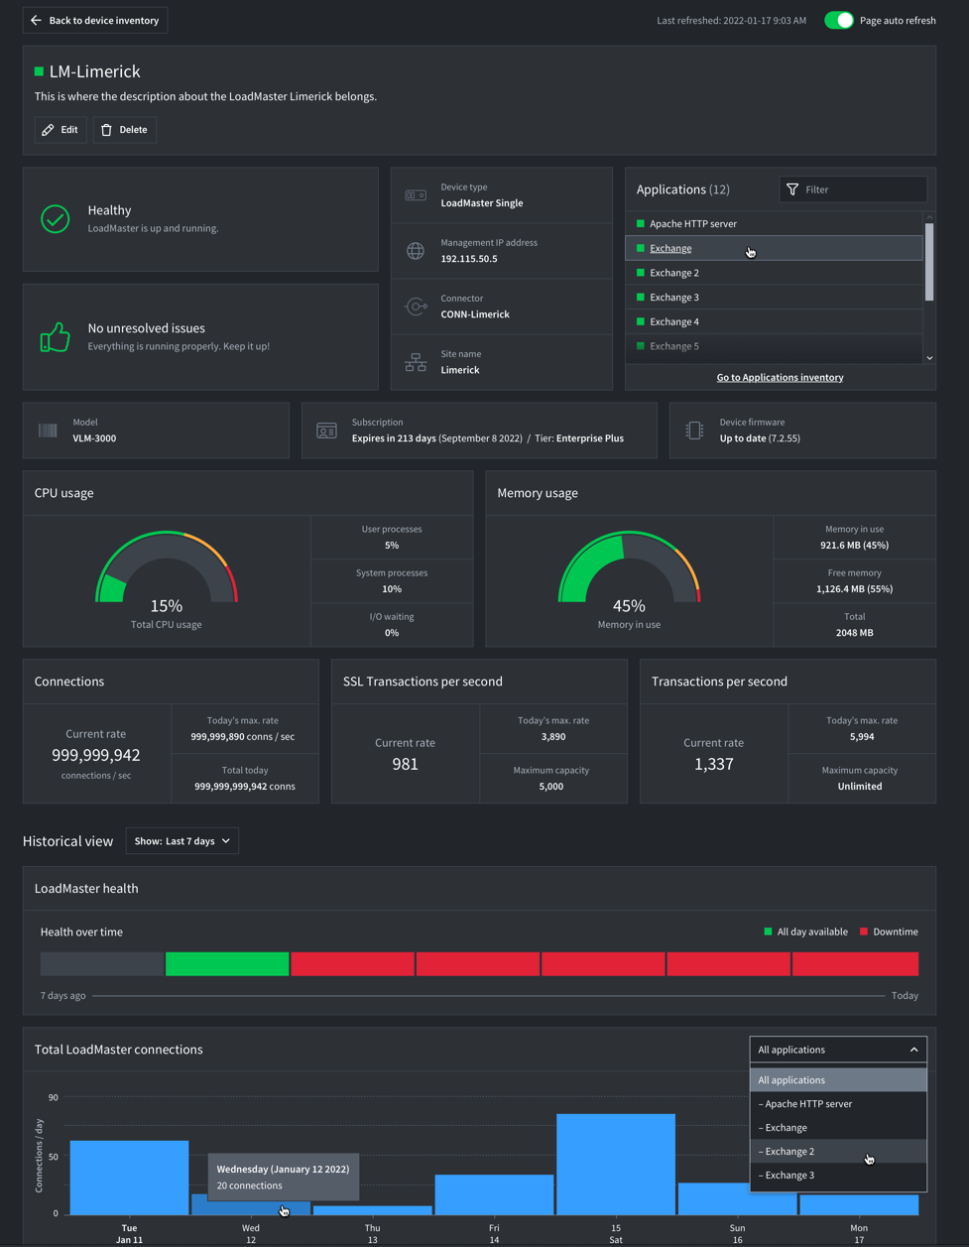Viewport: 969px width, 1247px height.
Task: Select Exchange 2 in applications list
Action: 774,273
